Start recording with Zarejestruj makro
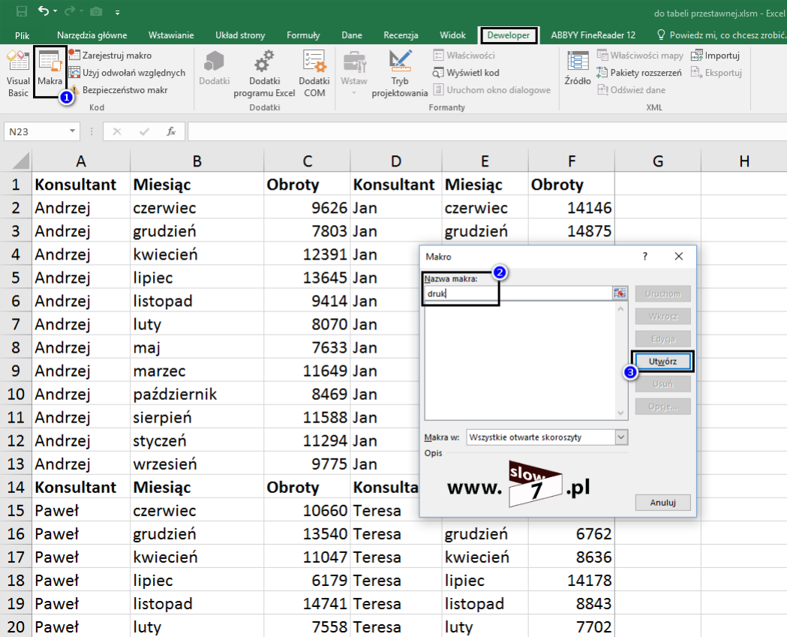787x637 pixels. tap(110, 56)
